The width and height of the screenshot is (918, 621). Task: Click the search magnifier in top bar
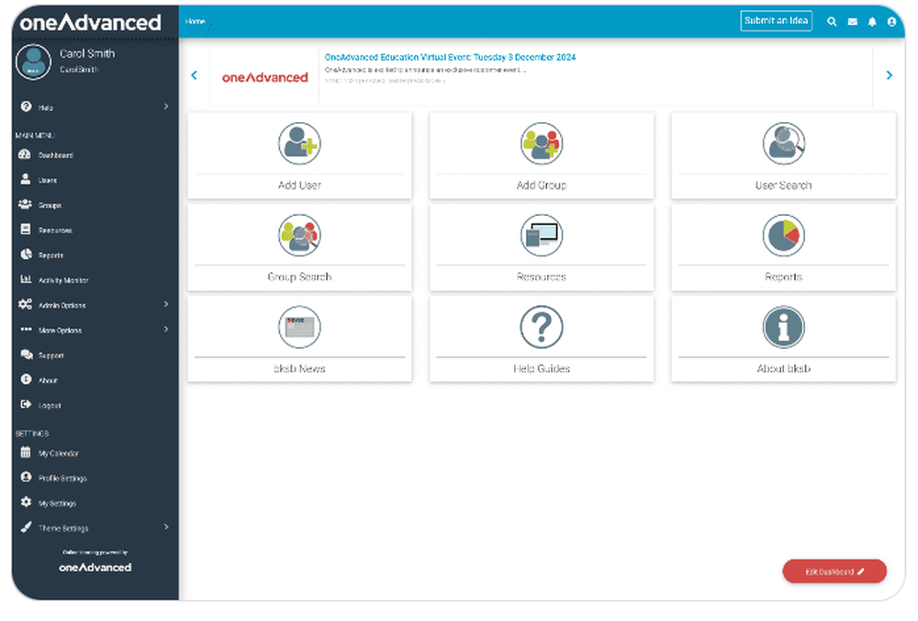831,21
